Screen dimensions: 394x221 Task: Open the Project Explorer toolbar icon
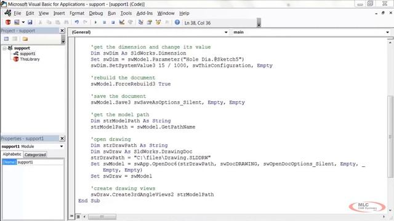141,22
